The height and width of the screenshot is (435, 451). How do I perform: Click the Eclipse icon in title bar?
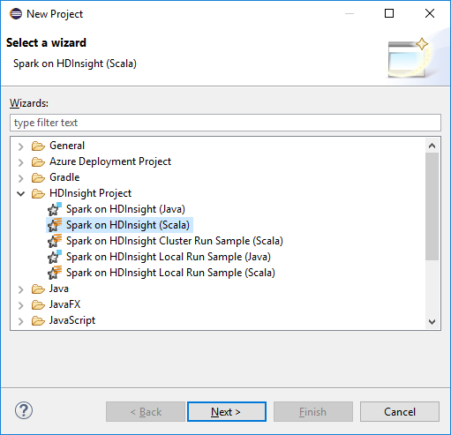click(16, 14)
